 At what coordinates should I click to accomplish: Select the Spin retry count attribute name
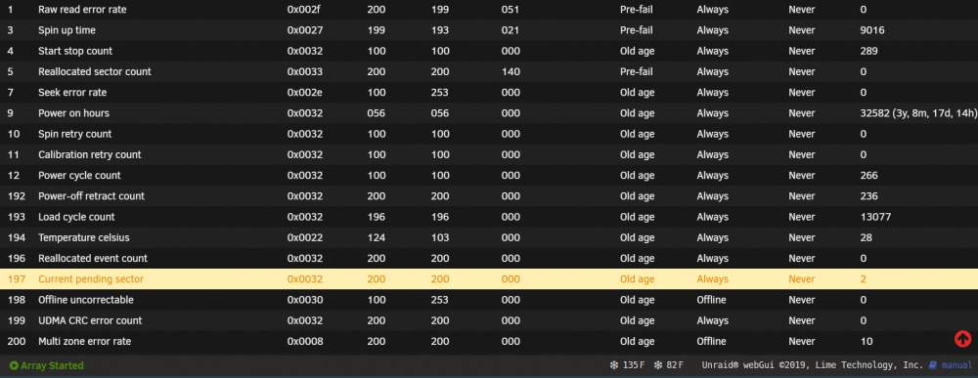click(75, 134)
